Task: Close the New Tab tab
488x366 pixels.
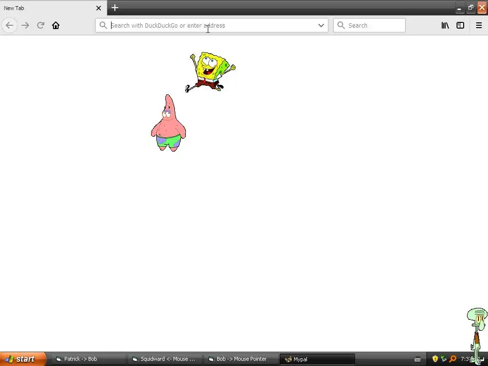Action: [x=99, y=8]
